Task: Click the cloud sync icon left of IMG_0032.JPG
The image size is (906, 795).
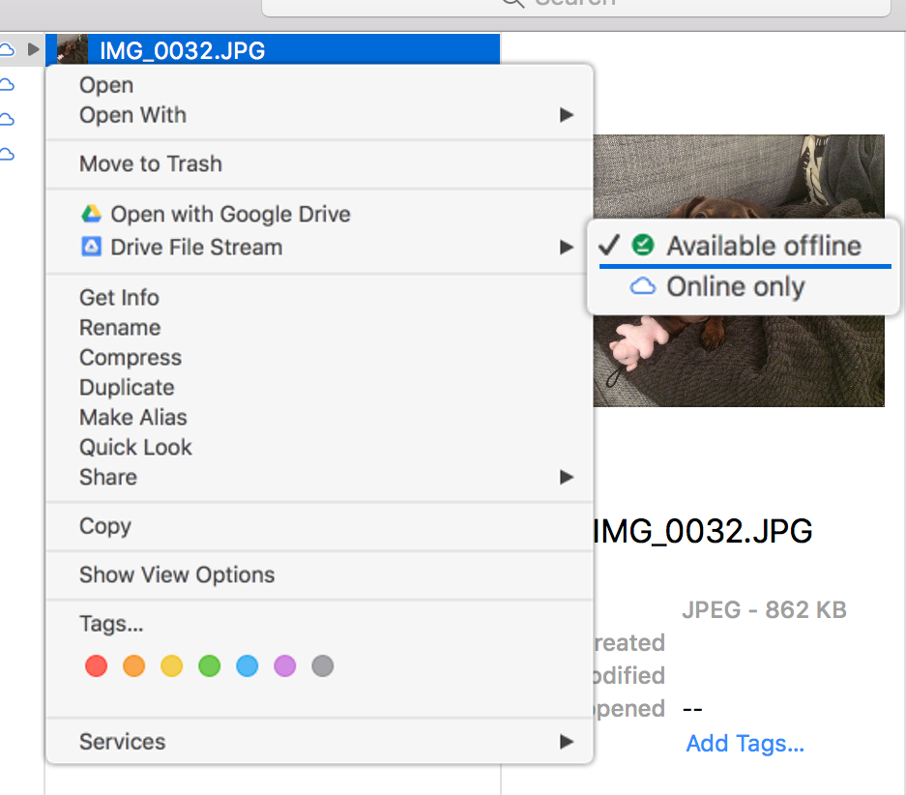Action: point(8,49)
